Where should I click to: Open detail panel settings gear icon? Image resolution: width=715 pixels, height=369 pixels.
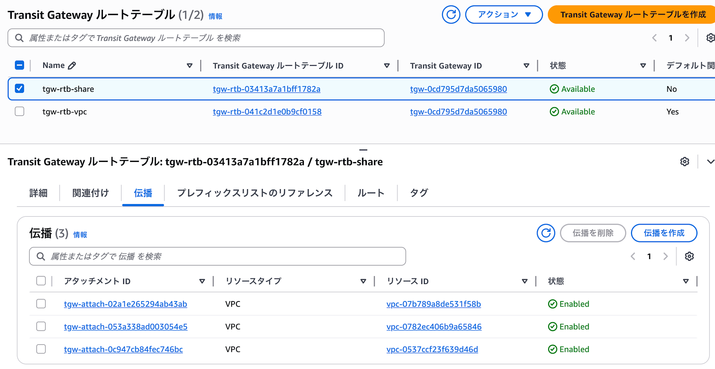click(685, 162)
